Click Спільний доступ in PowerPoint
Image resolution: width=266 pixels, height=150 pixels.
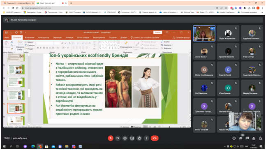(181, 37)
